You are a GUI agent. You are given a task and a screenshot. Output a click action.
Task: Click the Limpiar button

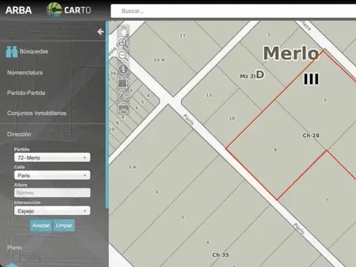pyautogui.click(x=64, y=225)
